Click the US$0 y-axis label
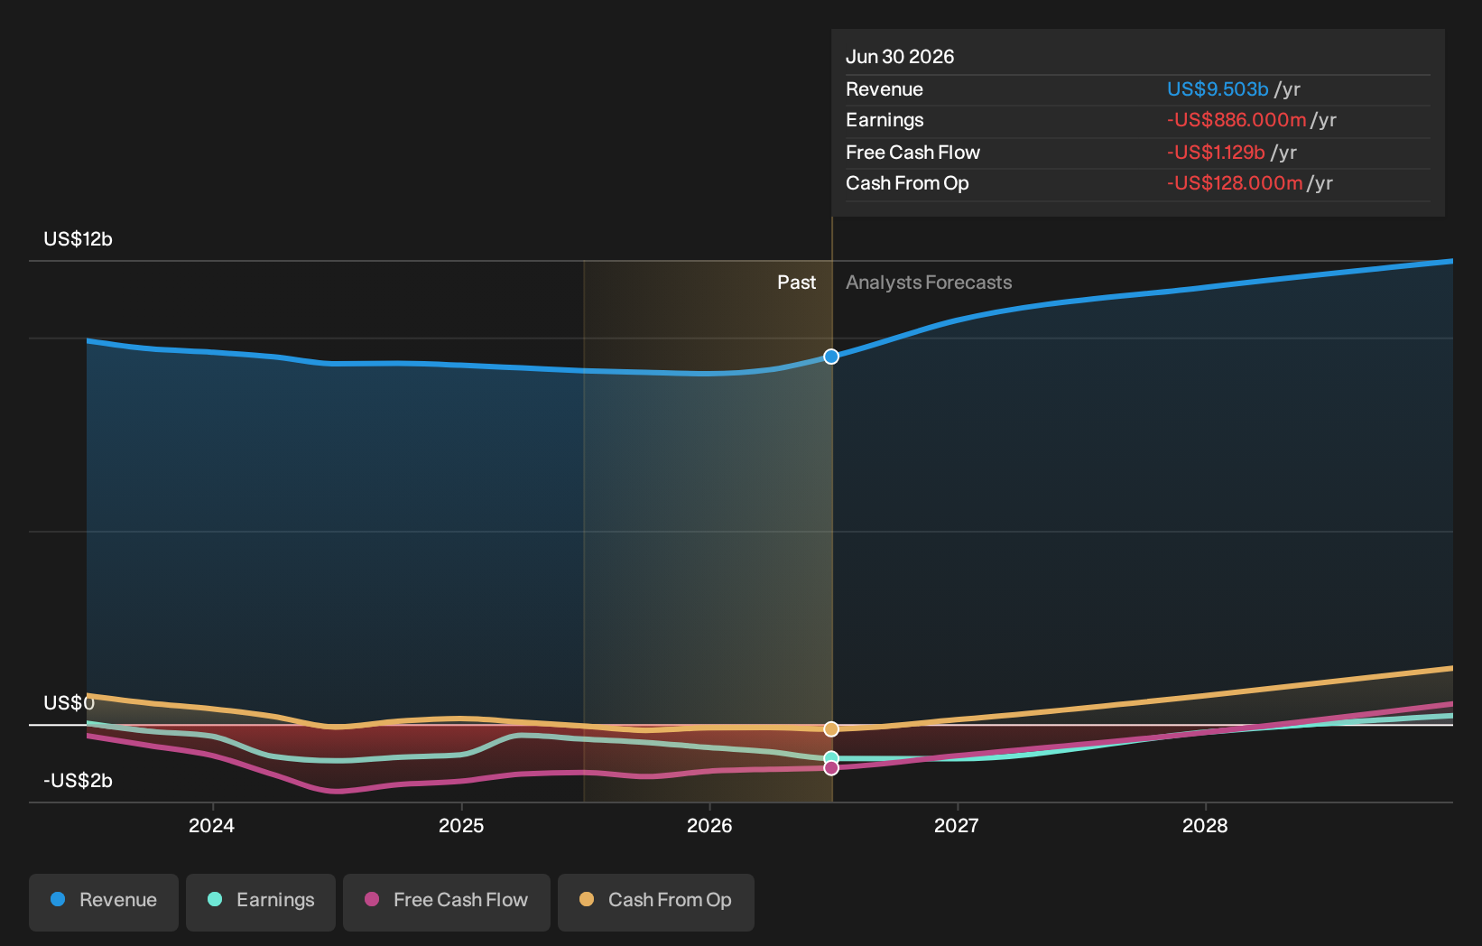 click(x=69, y=703)
